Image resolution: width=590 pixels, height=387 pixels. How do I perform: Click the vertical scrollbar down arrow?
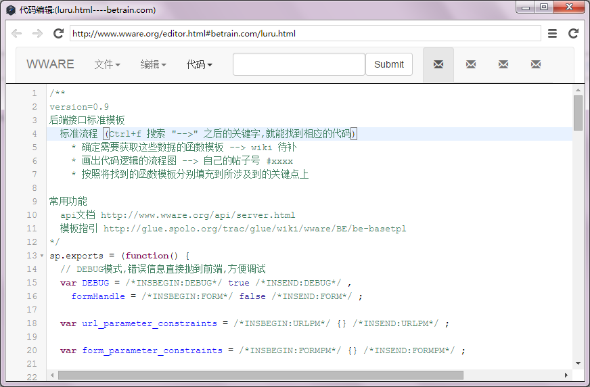[578, 363]
